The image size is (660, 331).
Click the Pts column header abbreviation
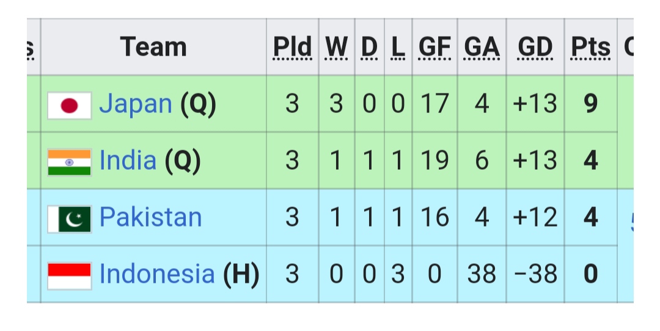(590, 46)
